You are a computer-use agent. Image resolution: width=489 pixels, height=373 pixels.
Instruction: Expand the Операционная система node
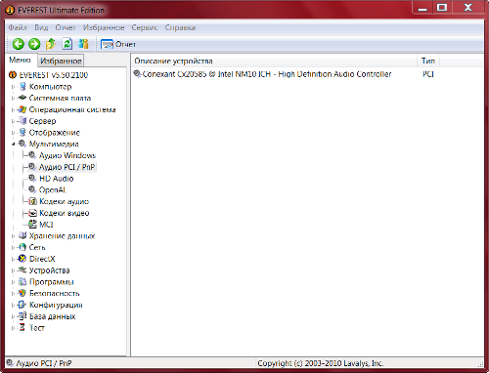pyautogui.click(x=14, y=109)
